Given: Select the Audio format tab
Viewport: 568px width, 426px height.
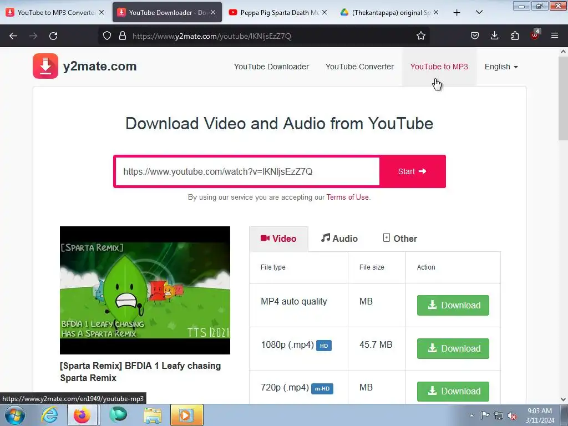Looking at the screenshot, I should (x=339, y=239).
